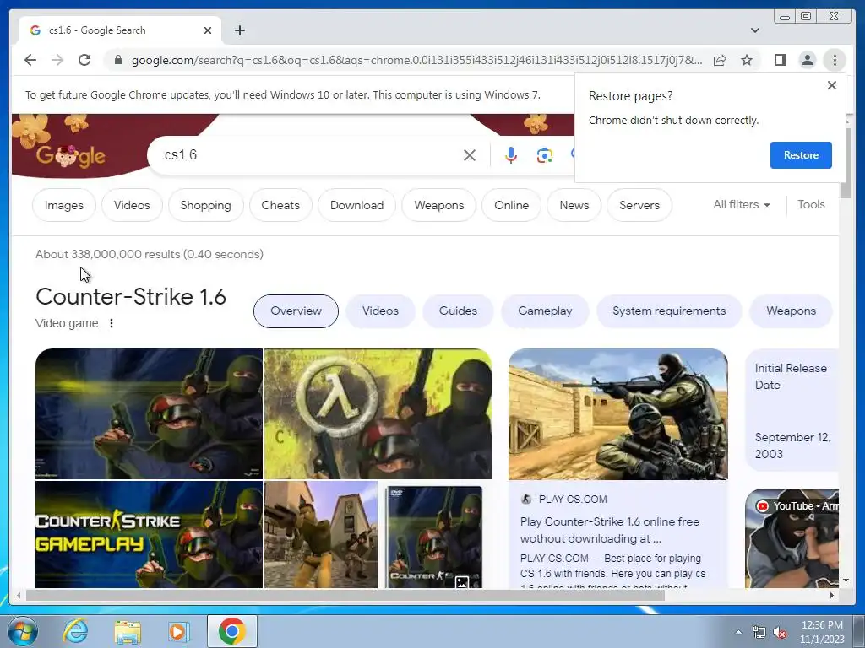The height and width of the screenshot is (648, 865).
Task: Click the horizontal scrollbar thumb
Action: point(345,596)
